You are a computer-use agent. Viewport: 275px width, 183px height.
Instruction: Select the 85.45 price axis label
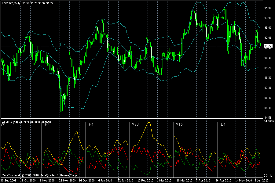[268, 108]
